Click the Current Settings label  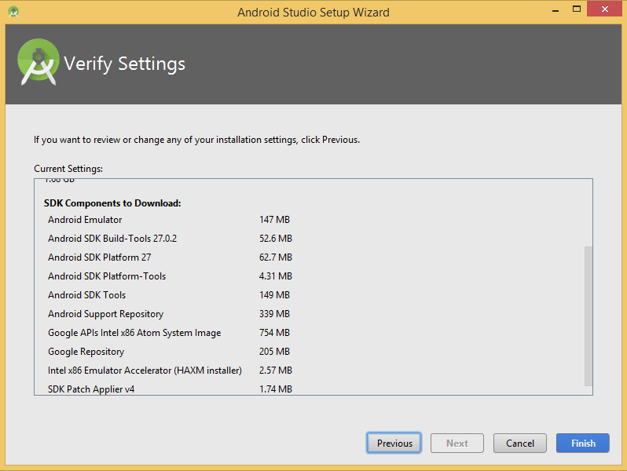68,169
